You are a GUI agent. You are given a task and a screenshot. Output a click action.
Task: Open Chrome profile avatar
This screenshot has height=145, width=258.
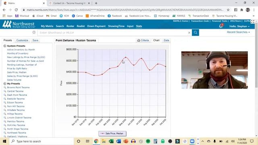click(248, 10)
